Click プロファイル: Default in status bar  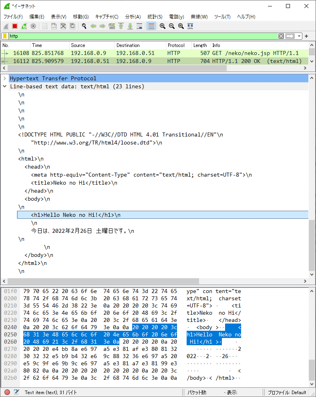click(287, 393)
